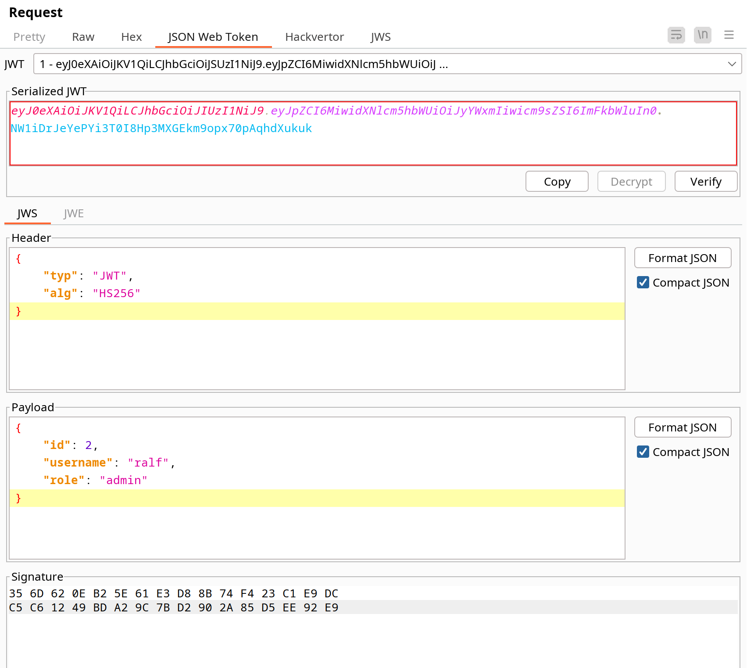The image size is (747, 668).
Task: Click the magenta payload segment eyJpZCI6Miwid...
Action: pyautogui.click(x=464, y=111)
